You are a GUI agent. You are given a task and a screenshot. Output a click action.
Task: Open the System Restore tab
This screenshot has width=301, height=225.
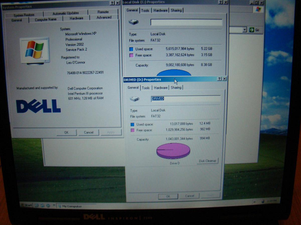point(24,15)
